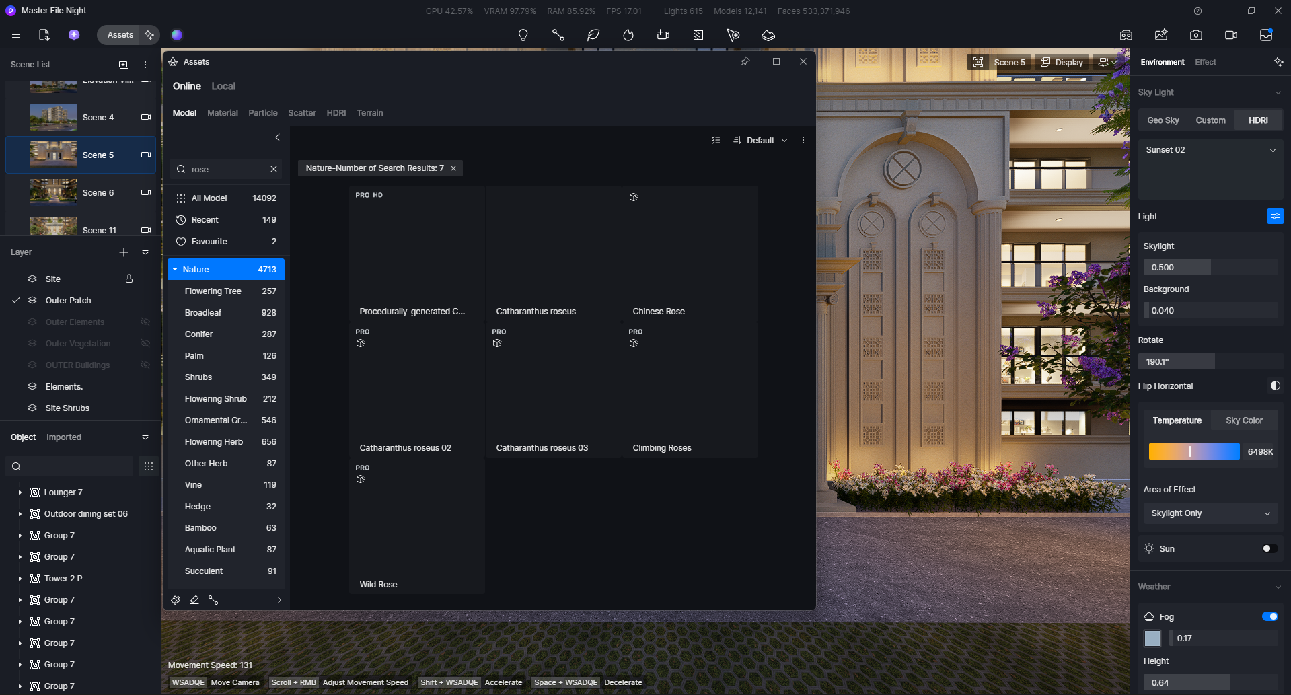This screenshot has height=695, width=1291.
Task: Disable the Fog toggle
Action: (x=1269, y=616)
